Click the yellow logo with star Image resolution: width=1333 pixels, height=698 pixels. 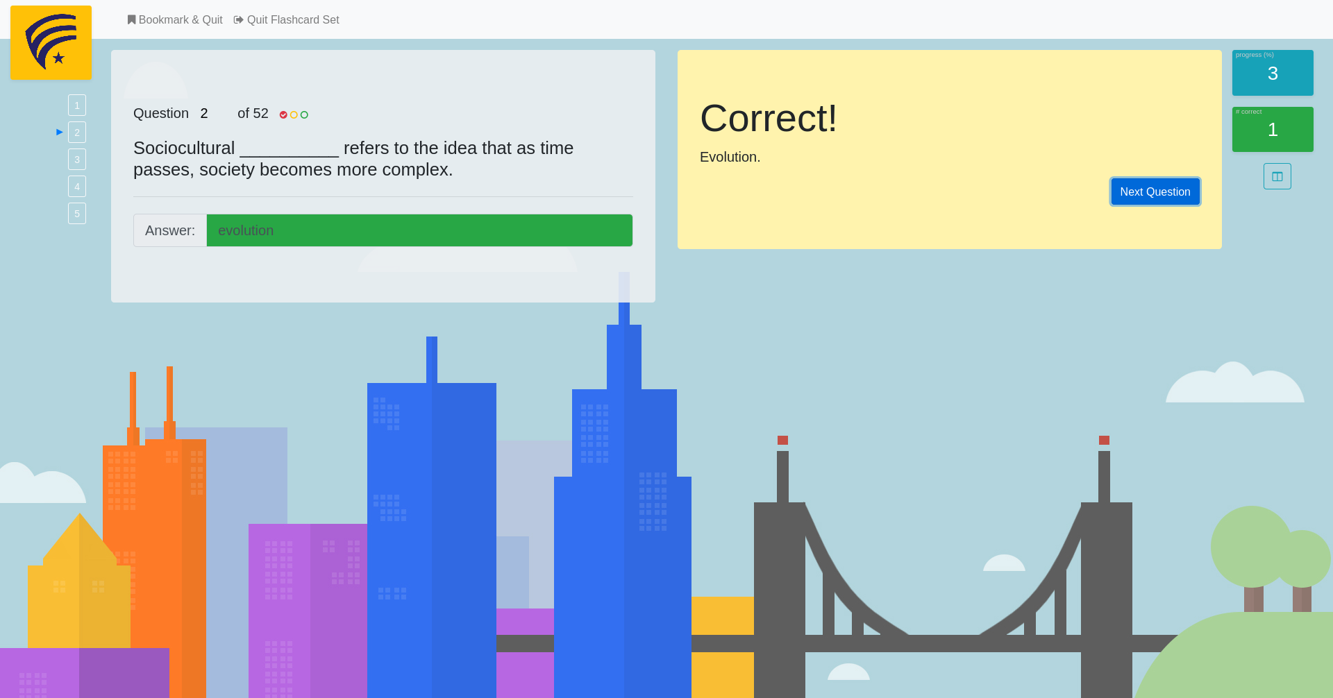pos(51,42)
